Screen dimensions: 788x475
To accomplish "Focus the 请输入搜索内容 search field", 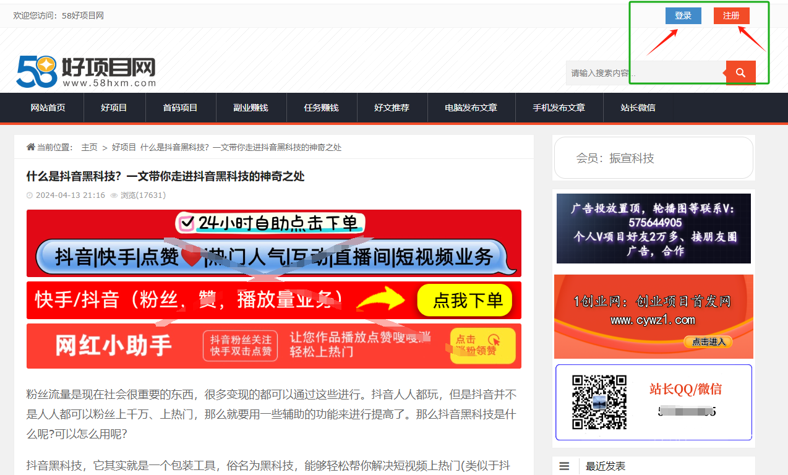I will click(646, 73).
